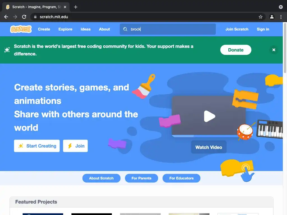The image size is (287, 215).
Task: Click the Join button in hero section
Action: click(x=75, y=146)
